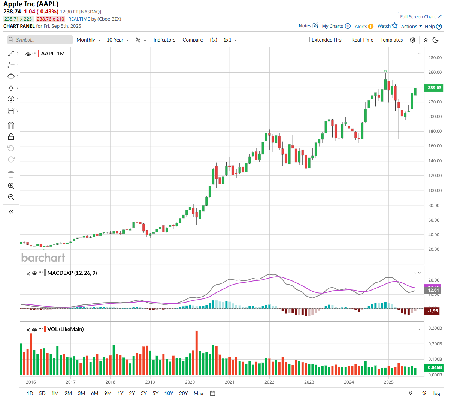Select the Max time range

click(x=199, y=393)
